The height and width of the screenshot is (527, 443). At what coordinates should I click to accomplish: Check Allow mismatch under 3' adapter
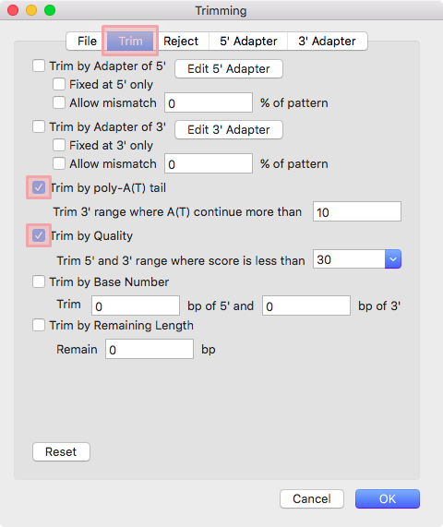pyautogui.click(x=59, y=163)
